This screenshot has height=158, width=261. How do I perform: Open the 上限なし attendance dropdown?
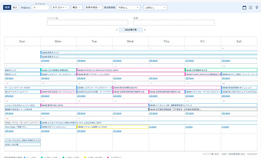click(x=155, y=8)
